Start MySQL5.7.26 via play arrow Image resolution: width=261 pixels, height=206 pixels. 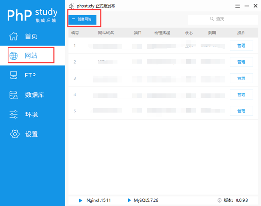coord(130,200)
